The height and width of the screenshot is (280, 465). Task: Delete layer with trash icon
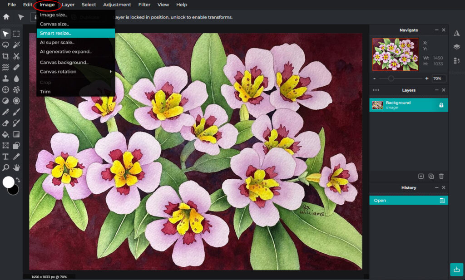pos(441,176)
